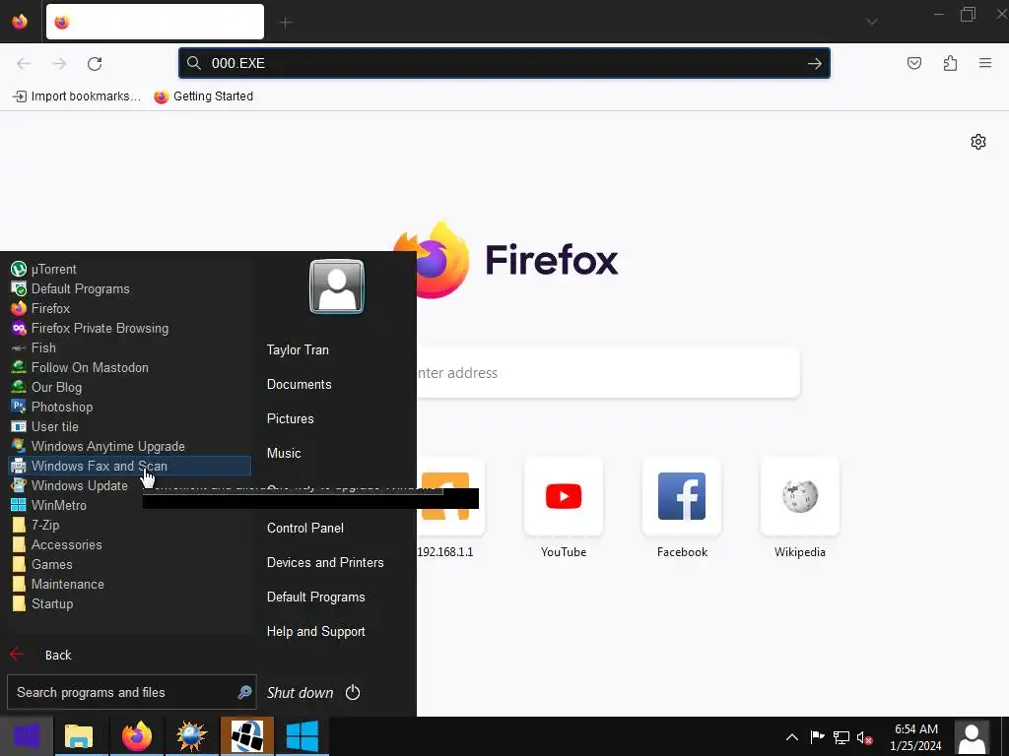Click the new tab page search box
The height and width of the screenshot is (756, 1009).
coord(608,373)
